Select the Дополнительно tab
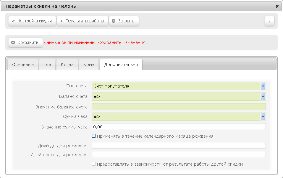Viewport: 283px width, 178px height. pos(121,65)
